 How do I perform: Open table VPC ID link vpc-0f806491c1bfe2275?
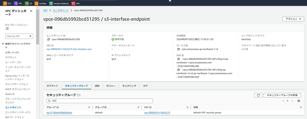click(157, 112)
